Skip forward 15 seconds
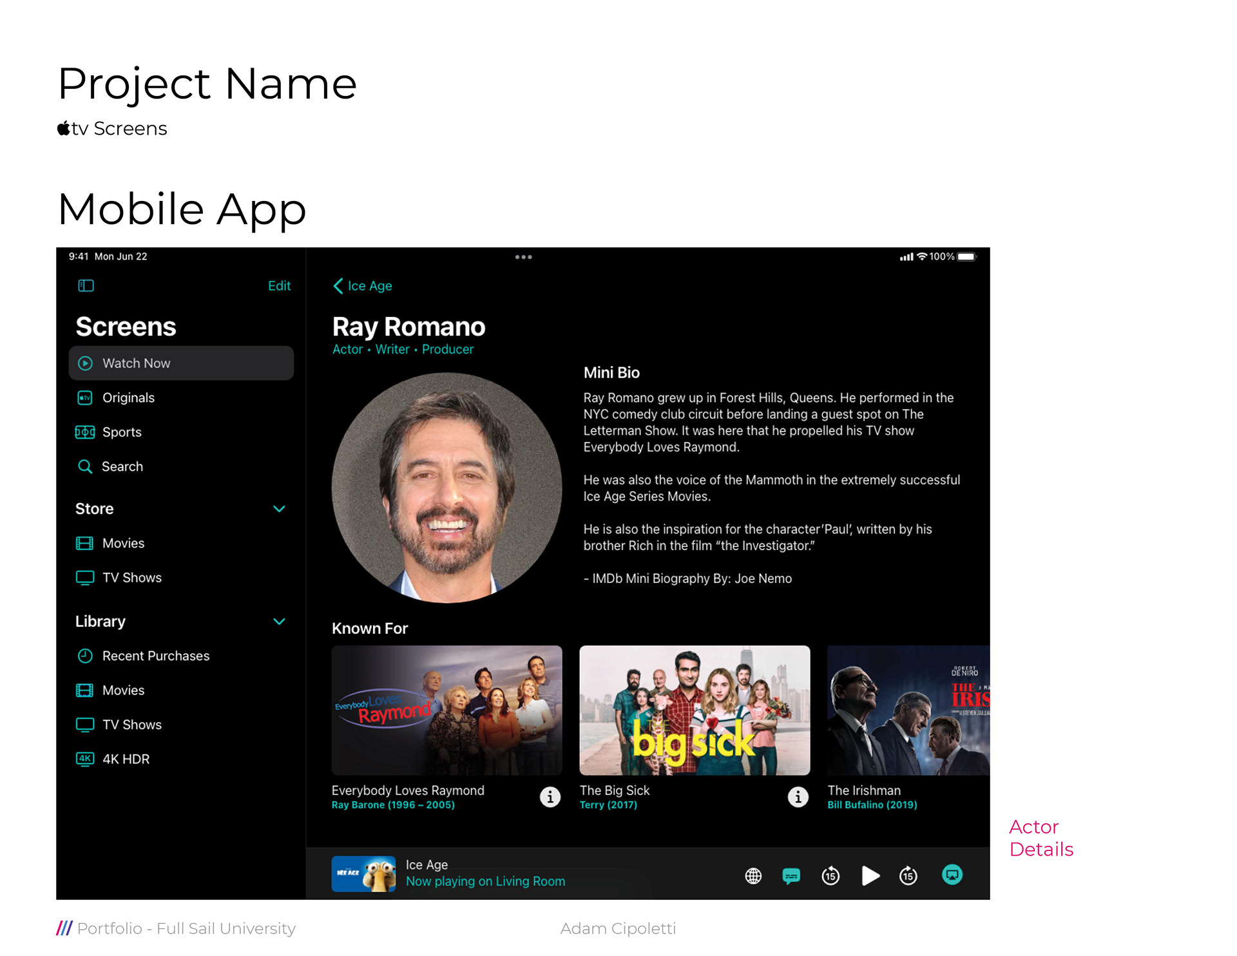The image size is (1237, 956). 908,875
